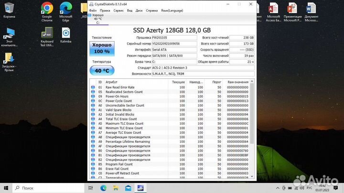Screen dimensions: 344x193
Task: Click the serial number field YS20220921009056
Action: pos(174,43)
